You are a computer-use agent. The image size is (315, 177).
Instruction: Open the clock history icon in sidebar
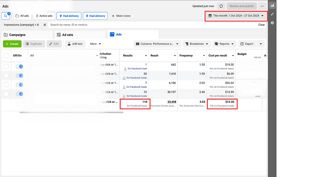point(272,23)
